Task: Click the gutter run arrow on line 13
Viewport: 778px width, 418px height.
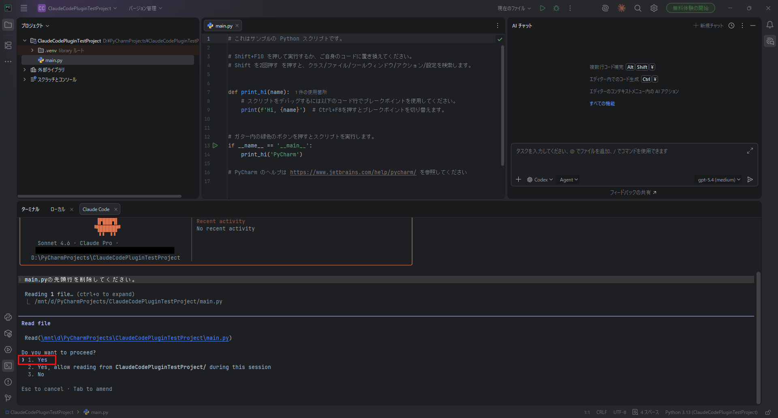Action: pyautogui.click(x=215, y=145)
